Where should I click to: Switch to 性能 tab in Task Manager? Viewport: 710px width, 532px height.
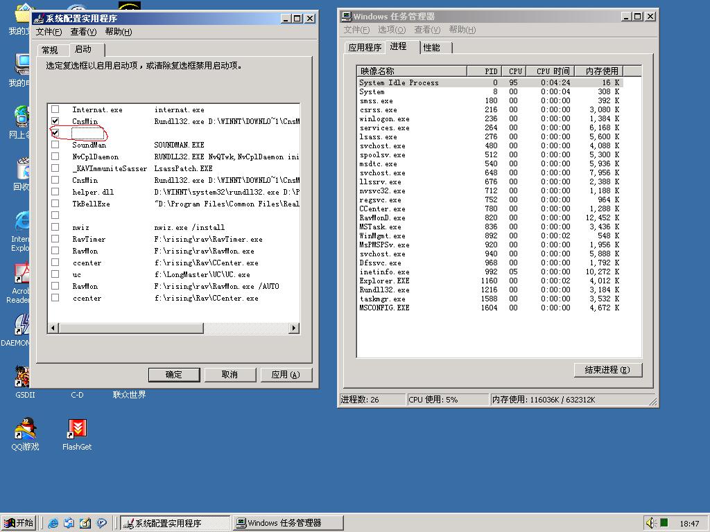pyautogui.click(x=433, y=48)
